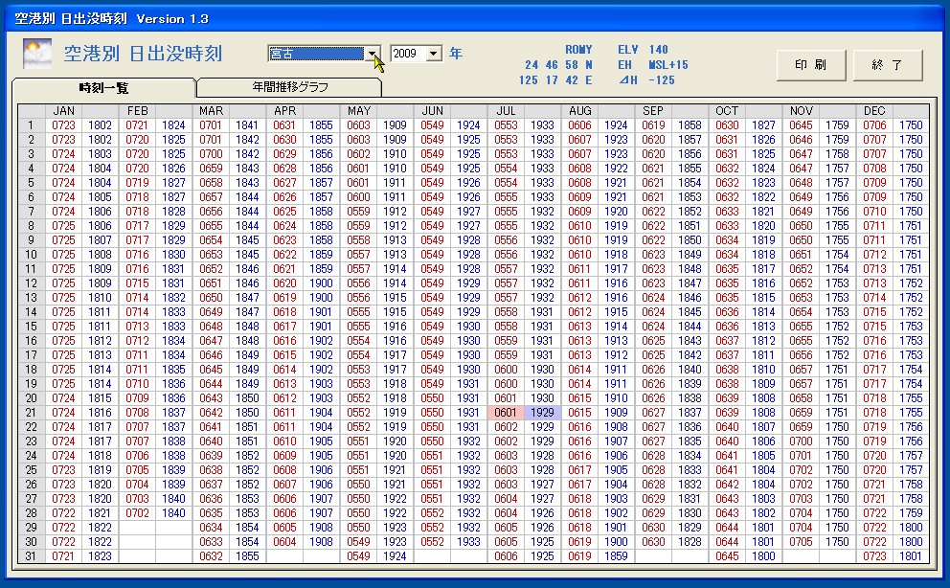Viewport: 950px width, 588px height.
Task: Click the weather app icon
Action: (x=37, y=54)
